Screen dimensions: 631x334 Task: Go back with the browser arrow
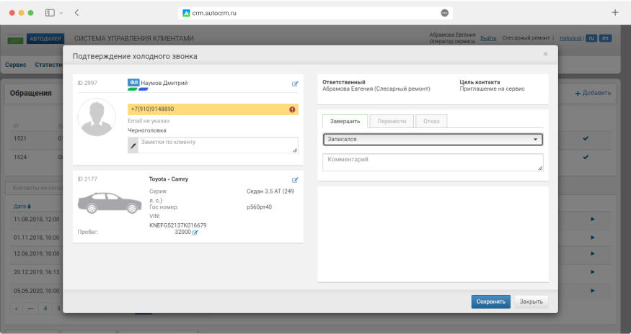pos(77,12)
